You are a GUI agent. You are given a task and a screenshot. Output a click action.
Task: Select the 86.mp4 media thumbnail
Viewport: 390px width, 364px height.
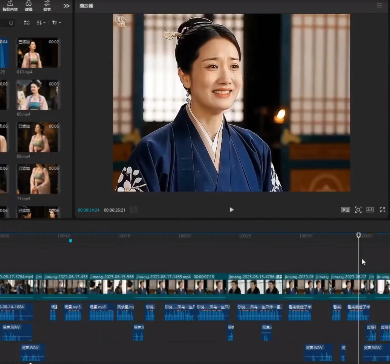click(x=37, y=95)
